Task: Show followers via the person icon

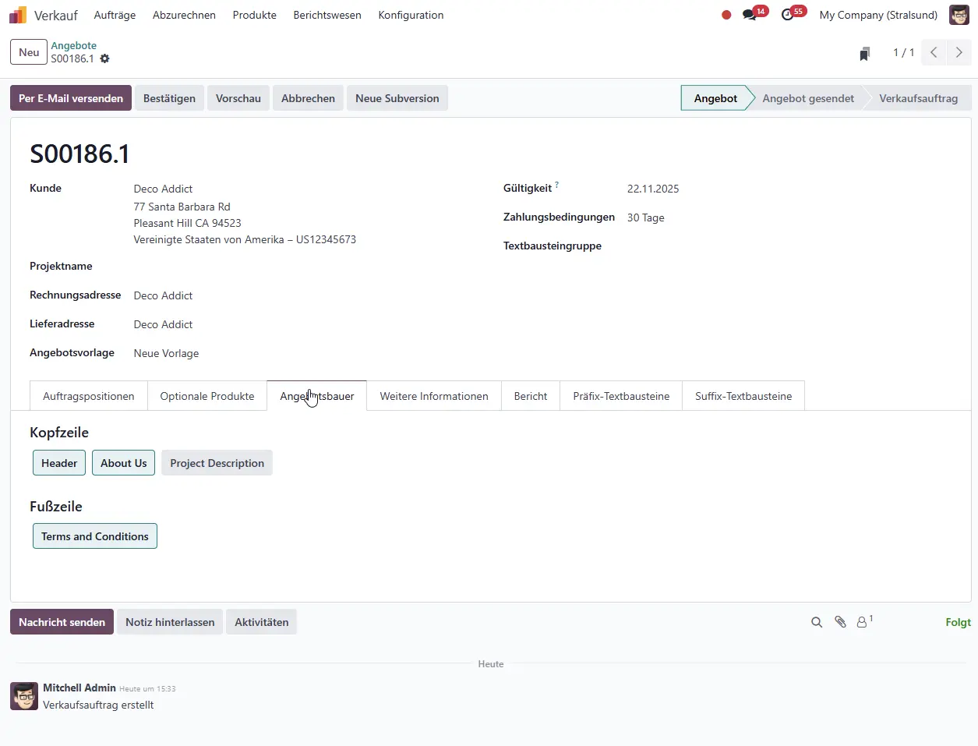Action: tap(863, 622)
